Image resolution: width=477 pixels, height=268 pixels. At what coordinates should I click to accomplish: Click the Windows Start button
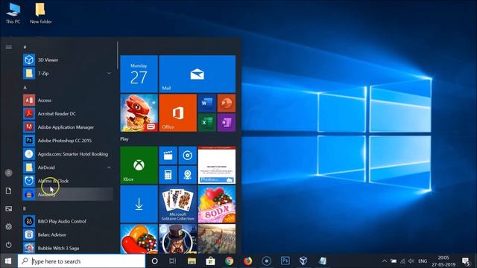pos(8,261)
